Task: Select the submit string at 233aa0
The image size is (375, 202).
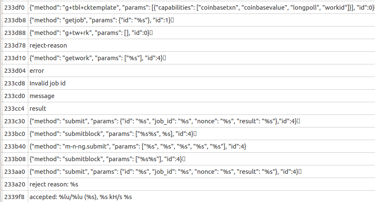Action: click(165, 172)
